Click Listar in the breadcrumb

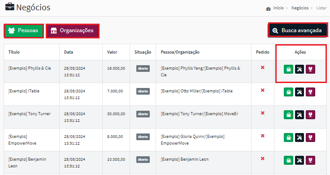point(321,8)
